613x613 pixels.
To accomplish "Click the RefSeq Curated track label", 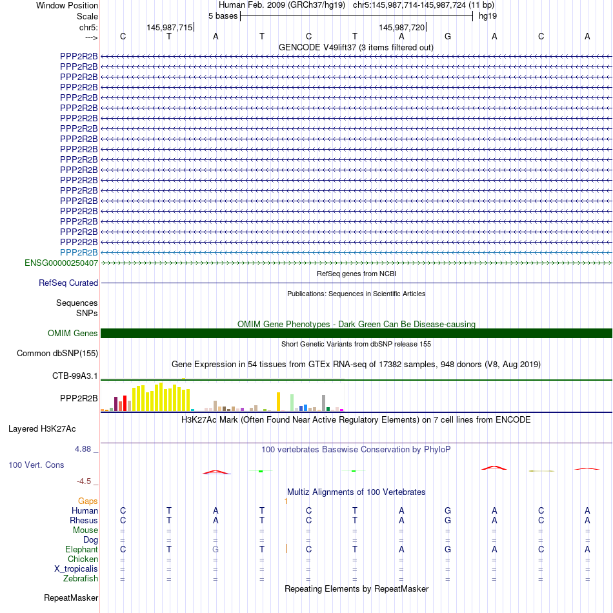I will [x=68, y=283].
